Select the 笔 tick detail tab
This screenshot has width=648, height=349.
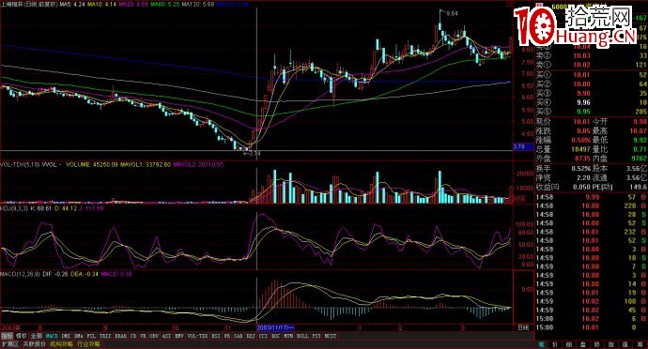click(541, 344)
